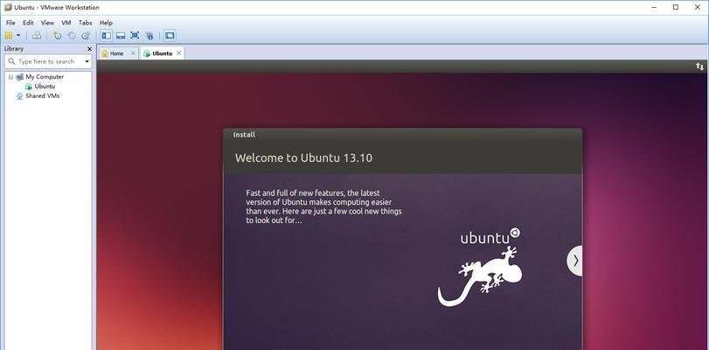This screenshot has height=350, width=709.
Task: Click the Unity mode toolbar icon
Action: [x=149, y=35]
